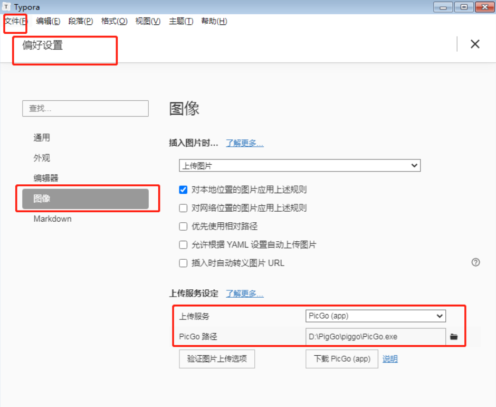The height and width of the screenshot is (407, 496).
Task: Open the 格式(O) menu
Action: coord(114,21)
